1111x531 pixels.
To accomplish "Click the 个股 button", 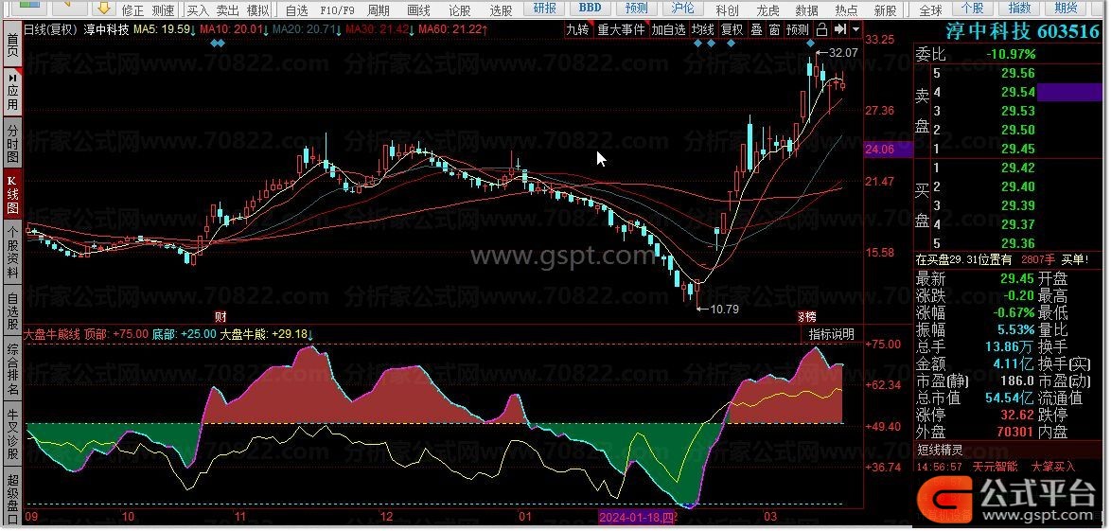I will pyautogui.click(x=973, y=8).
